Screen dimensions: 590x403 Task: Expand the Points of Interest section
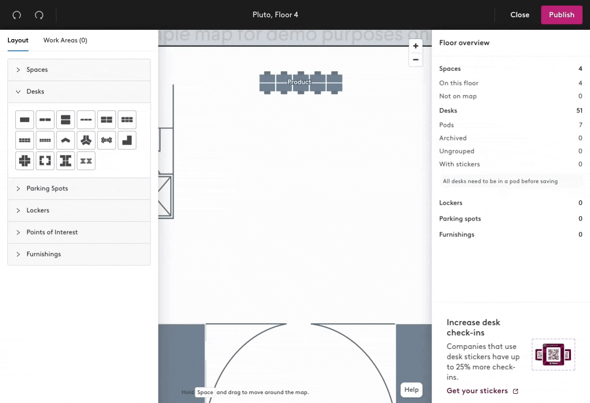click(79, 232)
